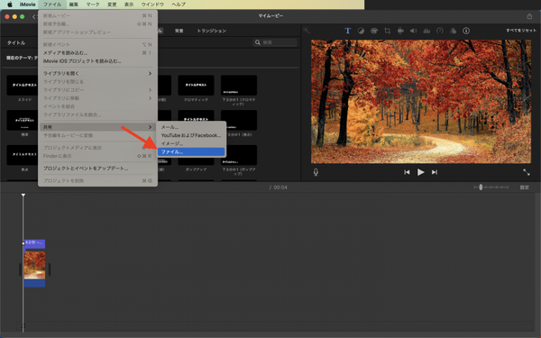Switch to the 背景 tab

[179, 31]
